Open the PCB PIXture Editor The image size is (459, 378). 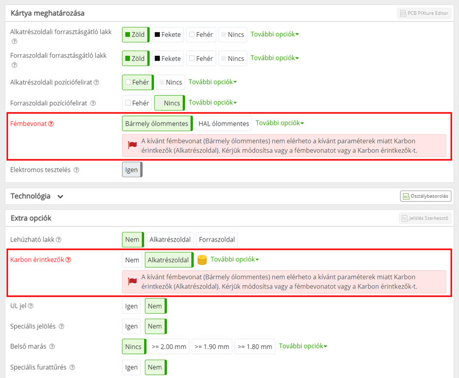[x=424, y=13]
